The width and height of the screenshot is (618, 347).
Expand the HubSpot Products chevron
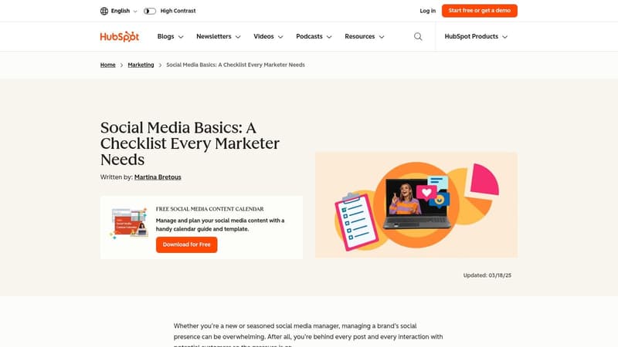(505, 37)
